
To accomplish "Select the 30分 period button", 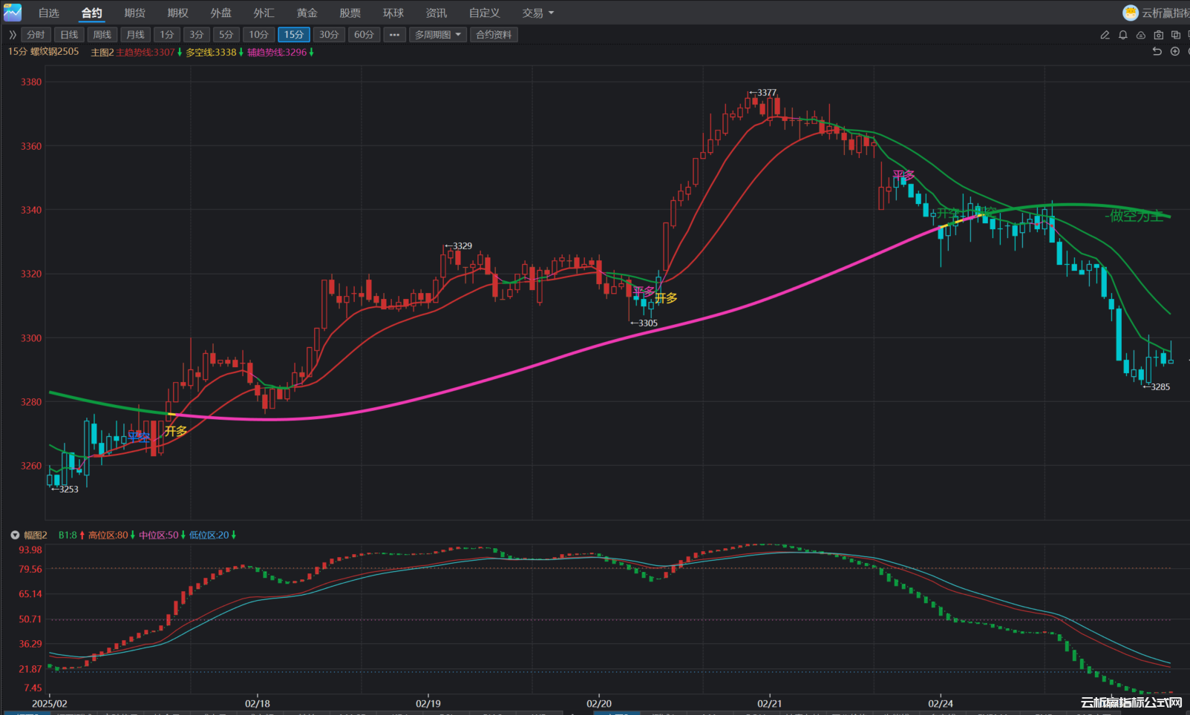I will pos(329,35).
